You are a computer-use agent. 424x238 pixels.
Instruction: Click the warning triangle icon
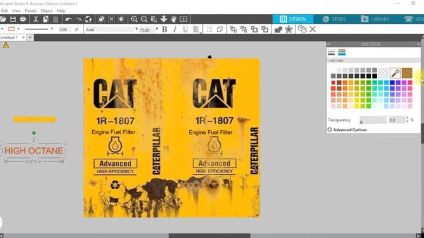[x=6, y=46]
